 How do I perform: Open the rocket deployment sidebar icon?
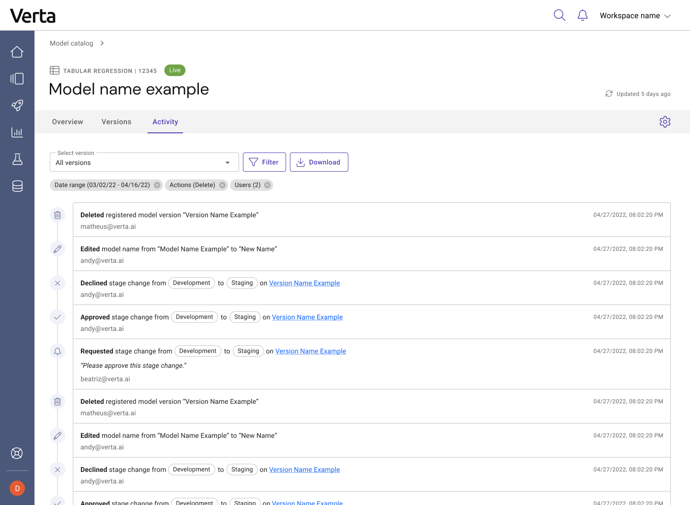point(17,106)
